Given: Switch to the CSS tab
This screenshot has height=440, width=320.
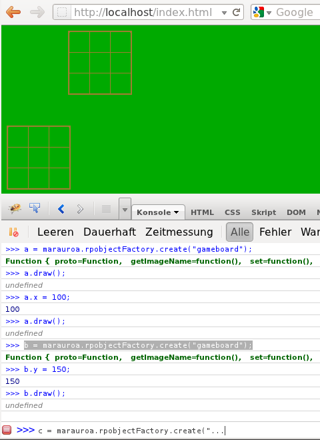Looking at the screenshot, I should pyautogui.click(x=232, y=212).
